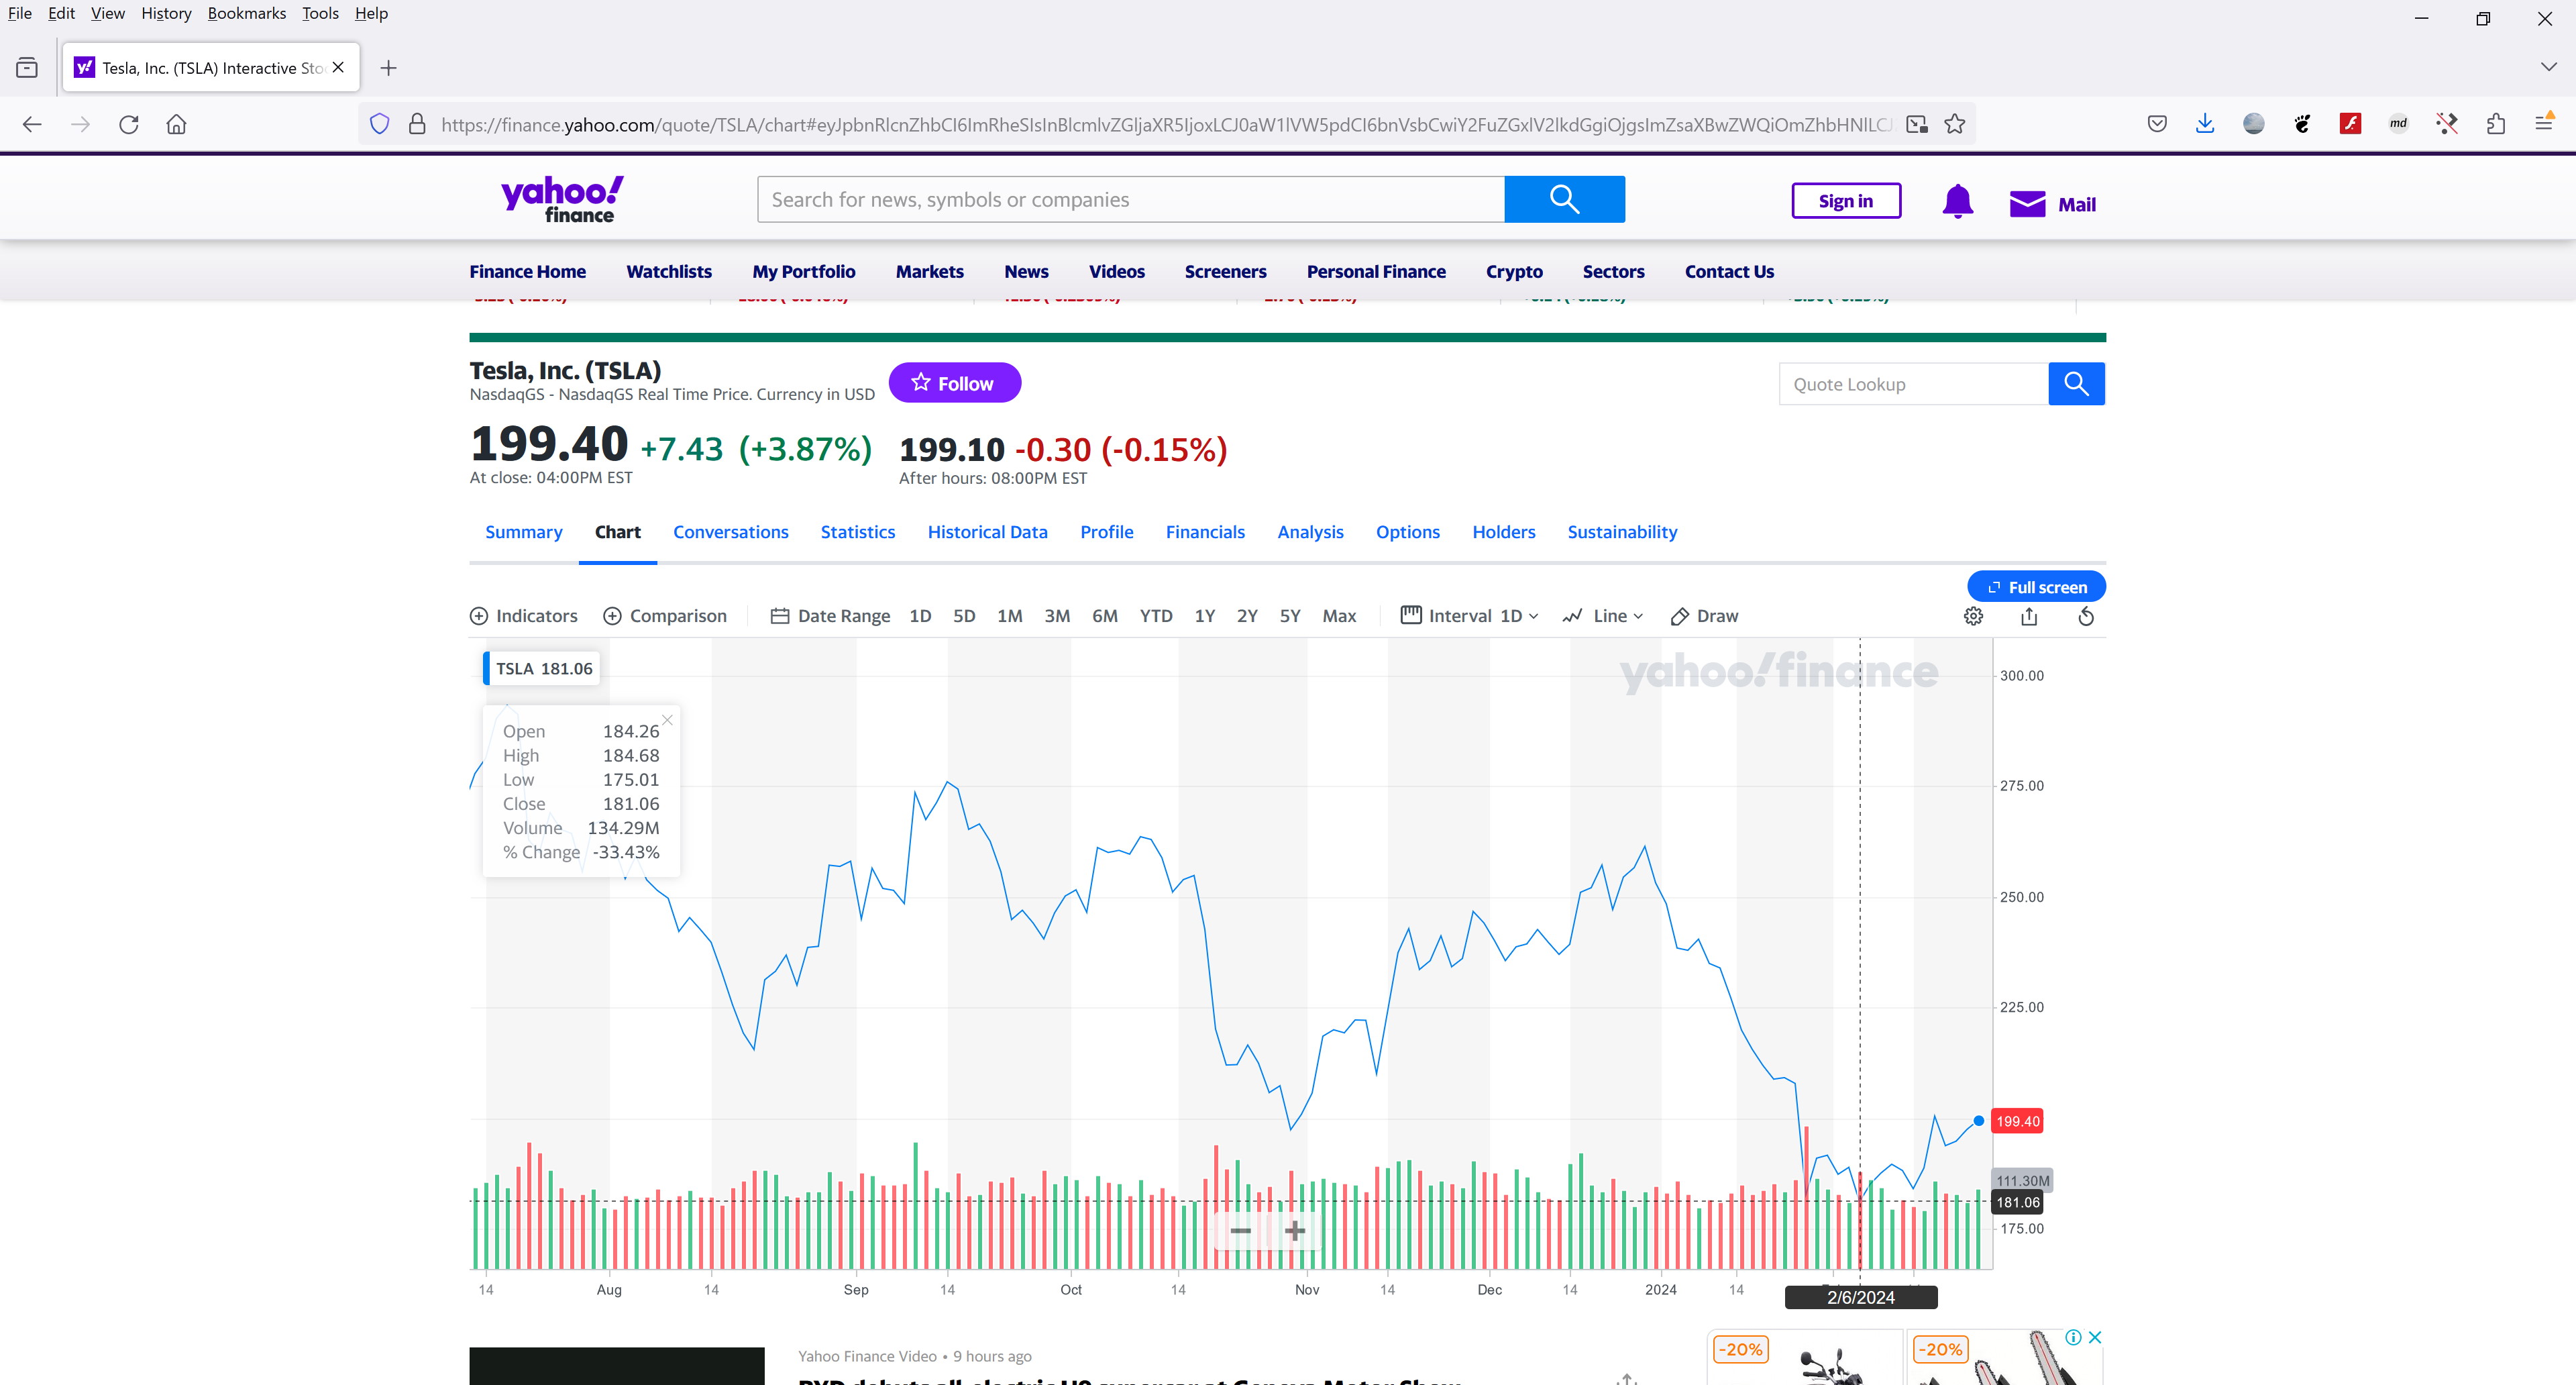Click the TSLA 181.06 legend label
2576x1385 pixels.
coord(542,668)
